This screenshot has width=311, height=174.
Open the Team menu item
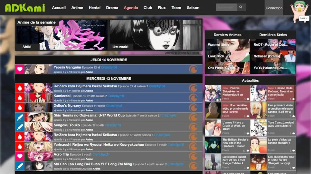pyautogui.click(x=176, y=8)
